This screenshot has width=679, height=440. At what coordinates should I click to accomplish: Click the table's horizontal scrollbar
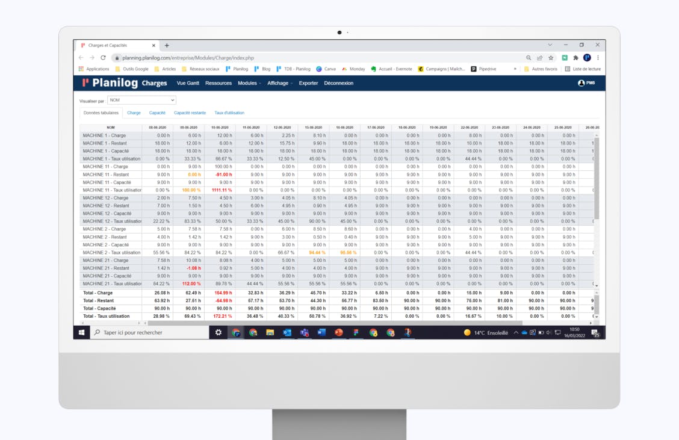(x=335, y=323)
